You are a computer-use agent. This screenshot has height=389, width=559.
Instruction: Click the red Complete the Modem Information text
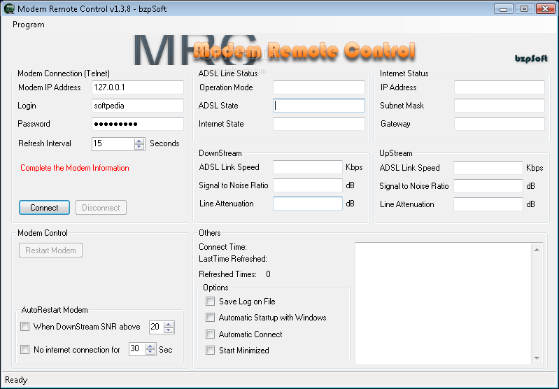coord(75,168)
